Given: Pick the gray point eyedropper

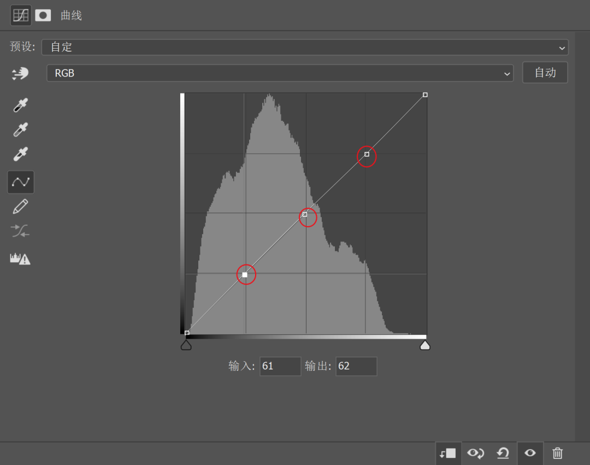Looking at the screenshot, I should click(20, 130).
